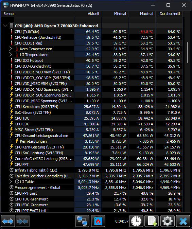
Task: Click the 71.500 A maximum EDC value
Action: (x=145, y=124)
